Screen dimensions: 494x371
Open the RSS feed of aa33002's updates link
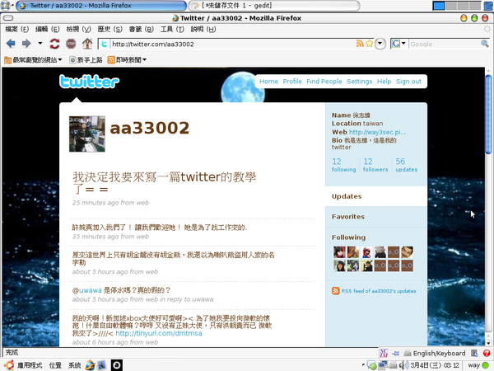(x=379, y=291)
